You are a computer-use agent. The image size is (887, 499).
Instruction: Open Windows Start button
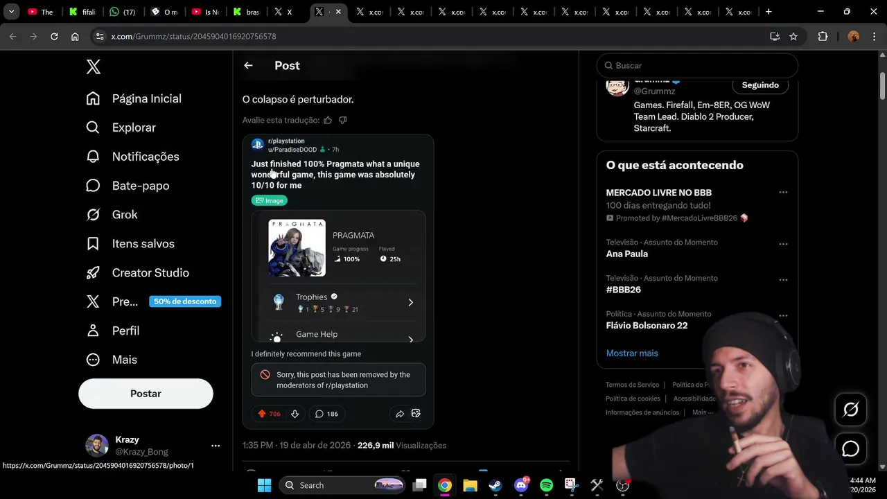[x=265, y=485]
